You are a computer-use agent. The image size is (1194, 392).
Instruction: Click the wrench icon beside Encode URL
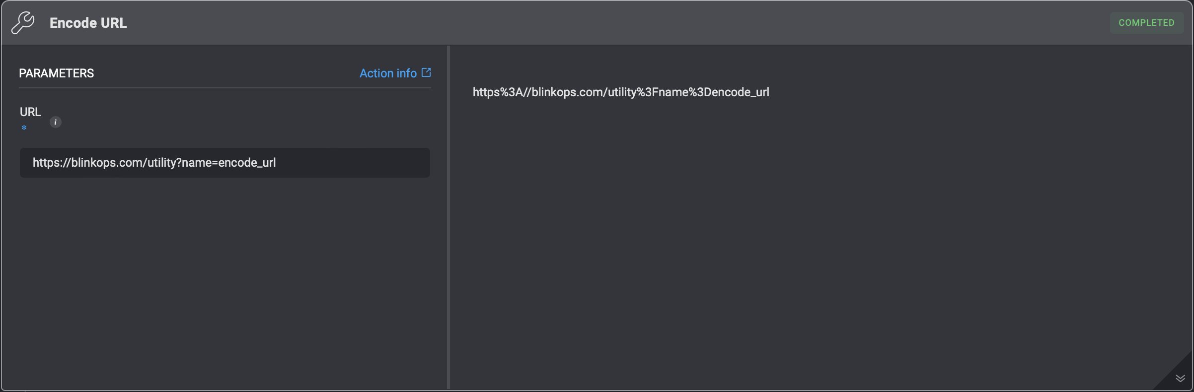[x=23, y=23]
